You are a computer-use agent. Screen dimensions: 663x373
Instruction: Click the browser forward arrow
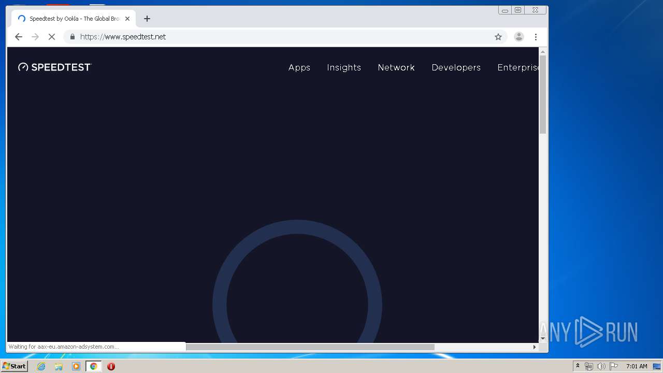click(x=35, y=37)
